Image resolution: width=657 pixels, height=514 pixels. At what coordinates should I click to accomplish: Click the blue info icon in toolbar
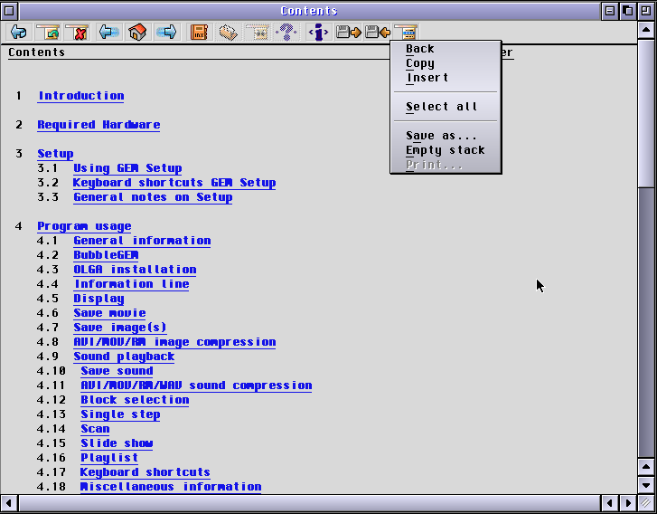click(317, 33)
